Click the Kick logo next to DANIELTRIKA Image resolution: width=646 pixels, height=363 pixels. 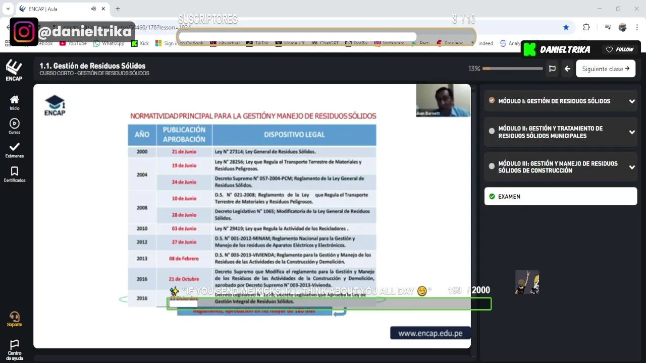point(529,49)
